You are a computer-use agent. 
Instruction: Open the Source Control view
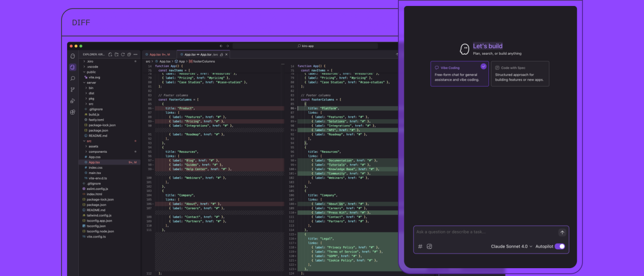point(73,90)
